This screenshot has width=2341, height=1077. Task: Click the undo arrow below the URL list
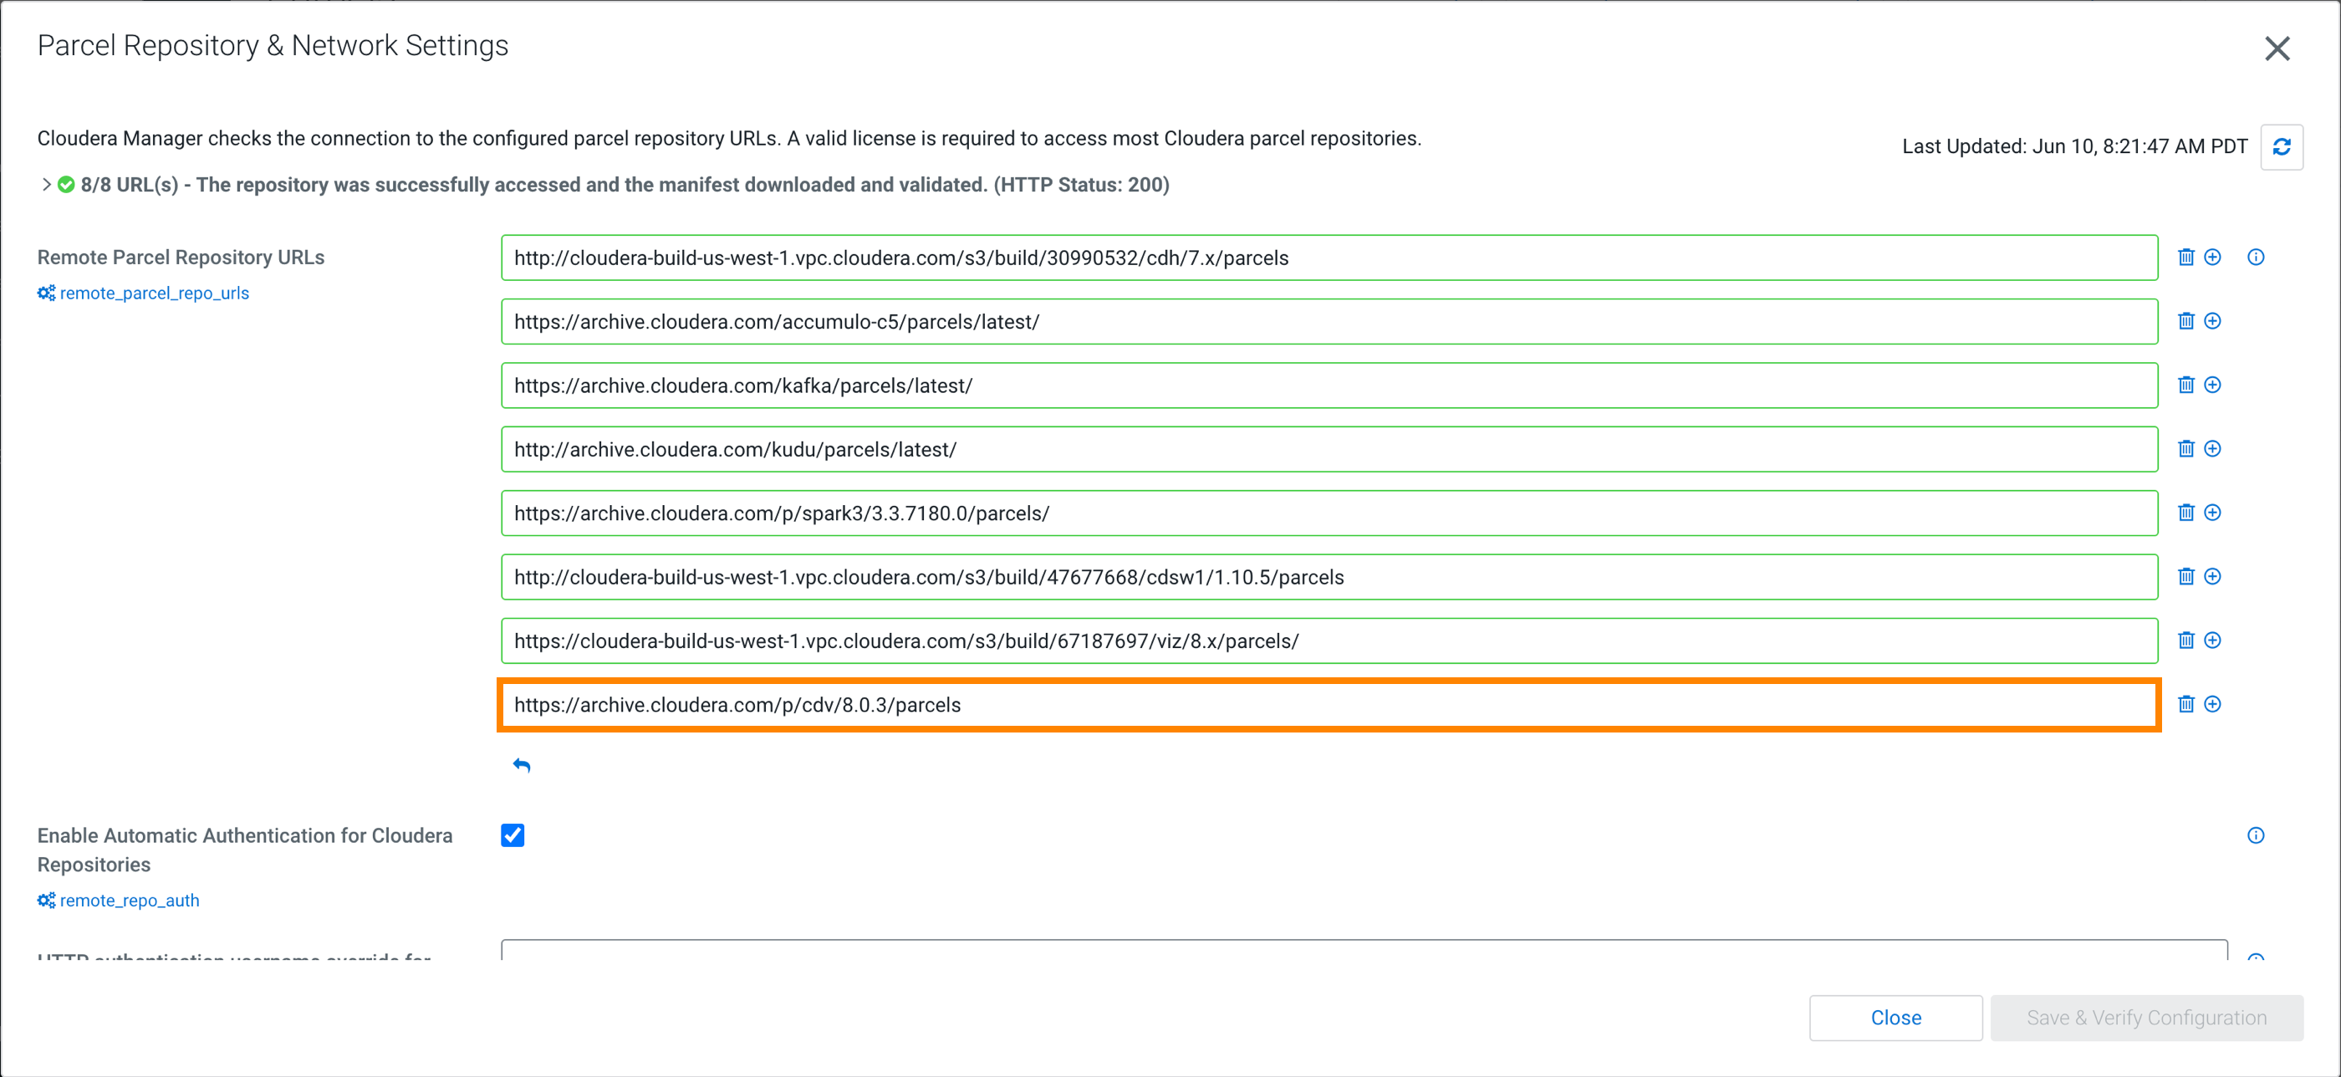pos(522,765)
